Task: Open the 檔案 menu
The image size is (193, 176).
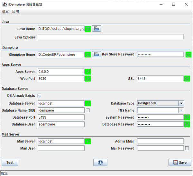Action: click(5, 12)
